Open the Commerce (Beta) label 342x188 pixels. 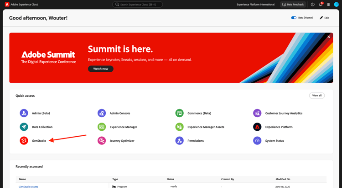pyautogui.click(x=199, y=113)
